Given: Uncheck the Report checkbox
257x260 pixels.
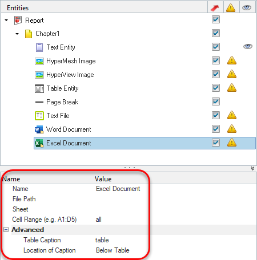Looking at the screenshot, I should click(x=216, y=19).
